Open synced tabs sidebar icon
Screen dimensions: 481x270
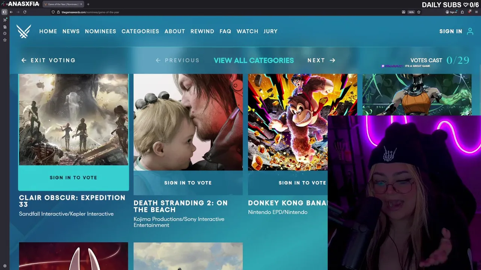[x=5, y=27]
